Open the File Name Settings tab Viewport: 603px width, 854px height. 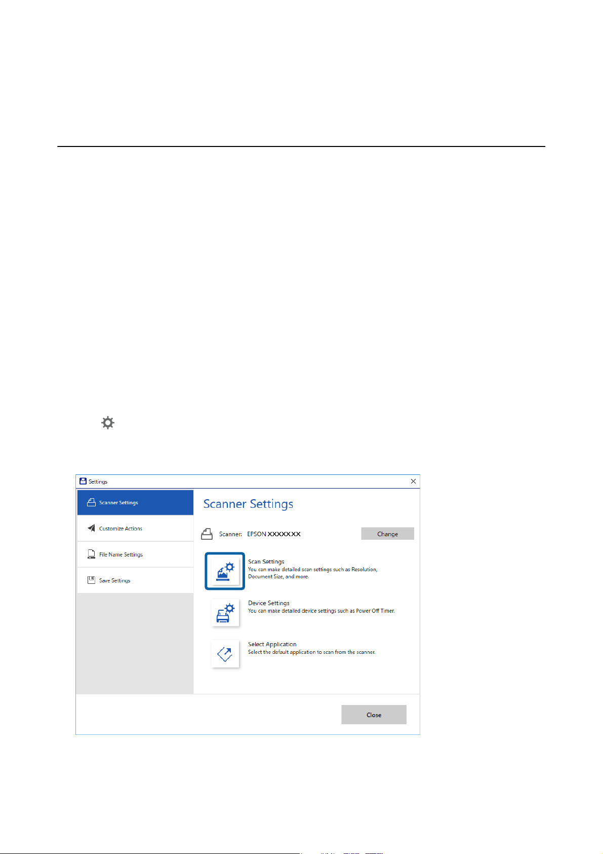click(135, 554)
